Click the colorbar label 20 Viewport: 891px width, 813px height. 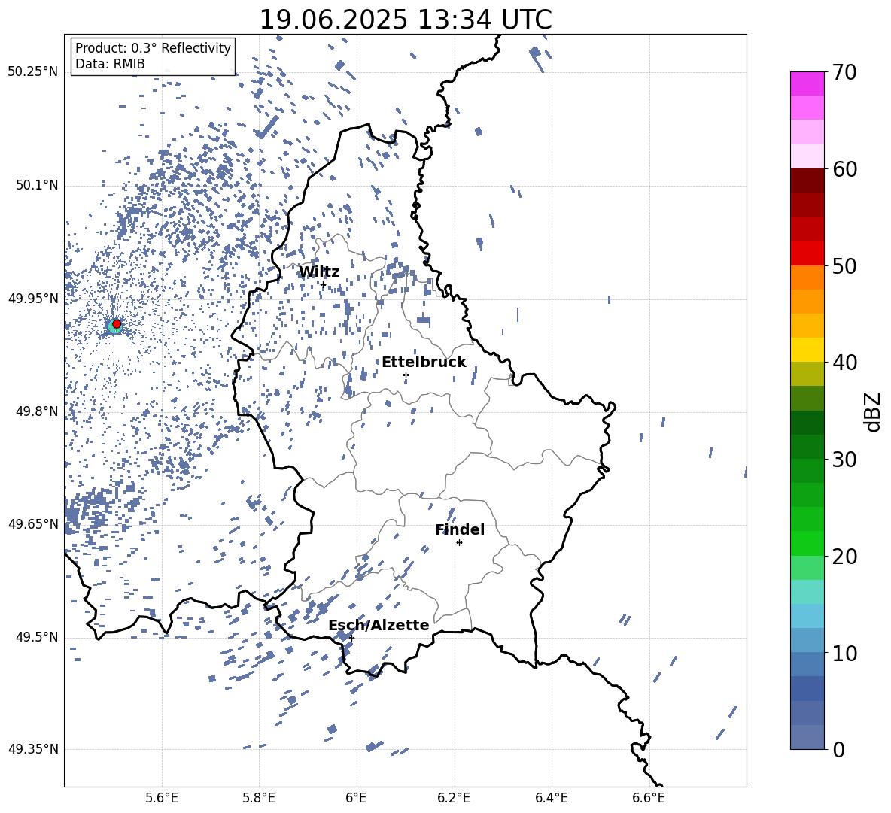pos(845,557)
